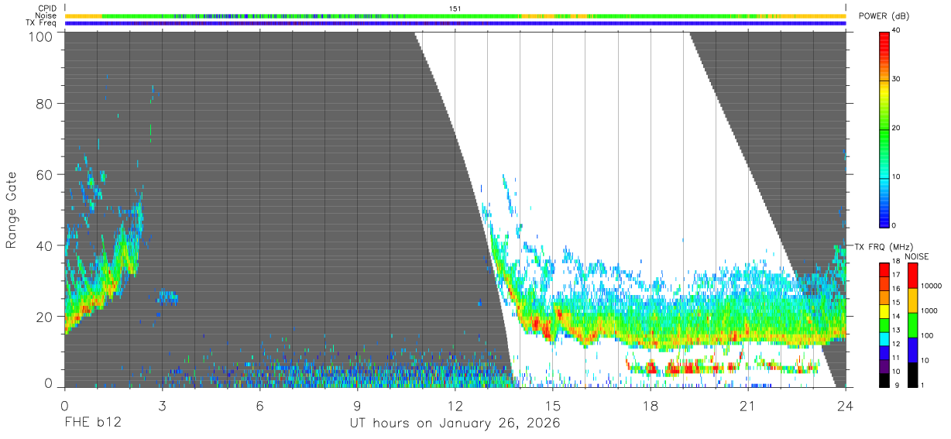
Task: Click the y-axis tick label 60
Action: pos(44,175)
